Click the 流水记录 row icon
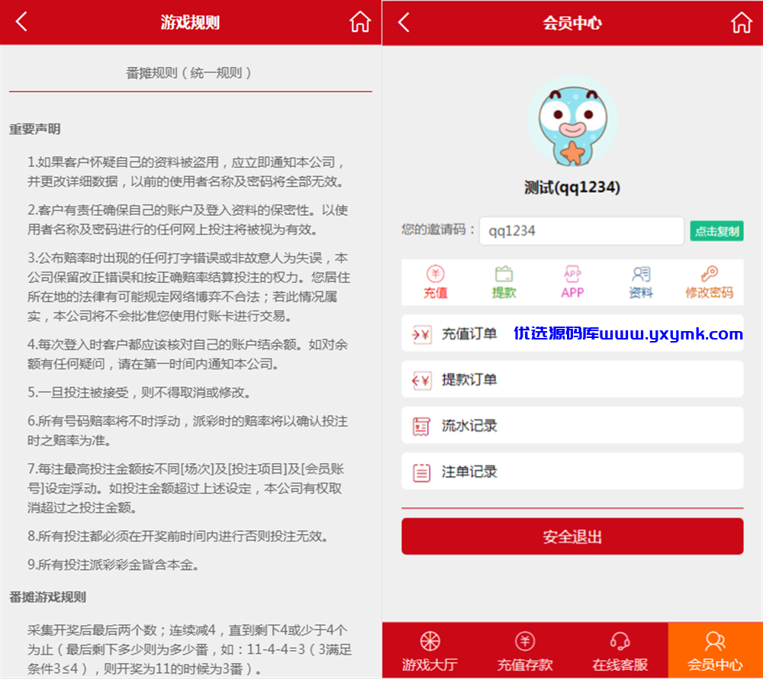 [x=421, y=426]
